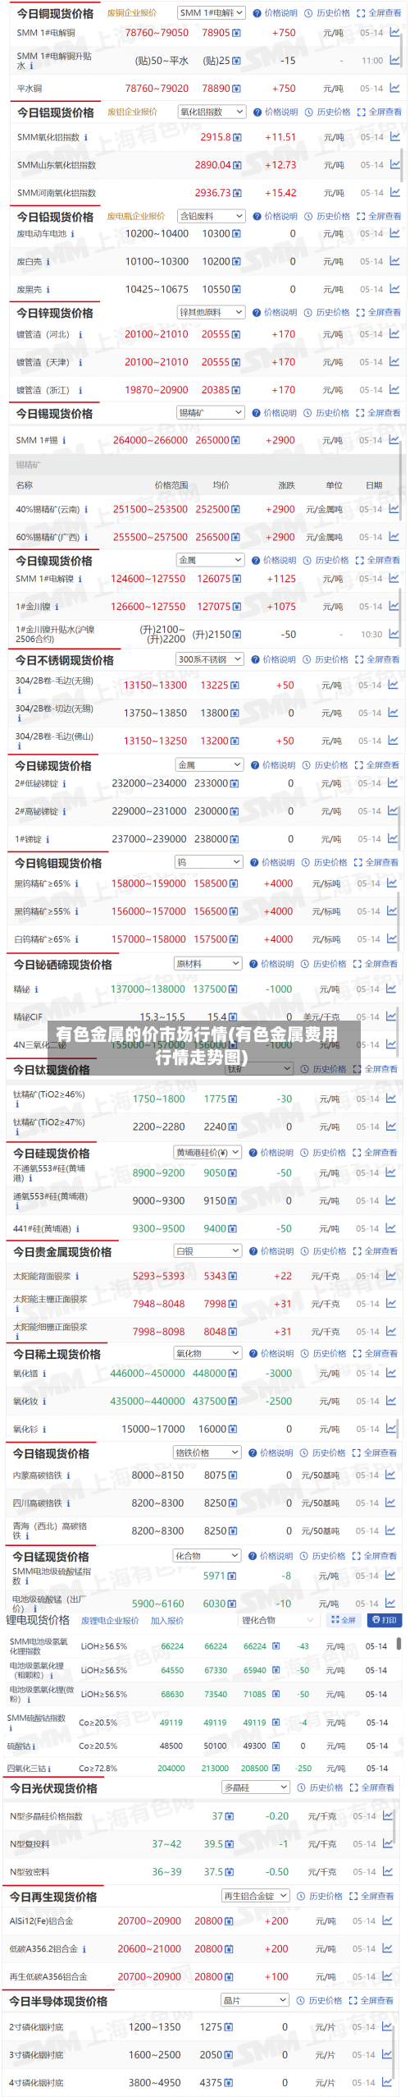Open chart icon for SMM 1#锡 row
Screen dimensions: 410x2097
[x=394, y=440]
